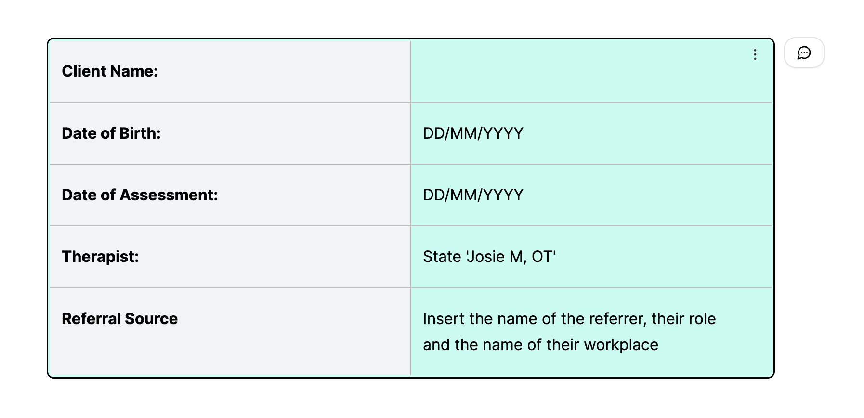Click the Therapist label cell
Image resolution: width=864 pixels, height=418 pixels.
[99, 257]
